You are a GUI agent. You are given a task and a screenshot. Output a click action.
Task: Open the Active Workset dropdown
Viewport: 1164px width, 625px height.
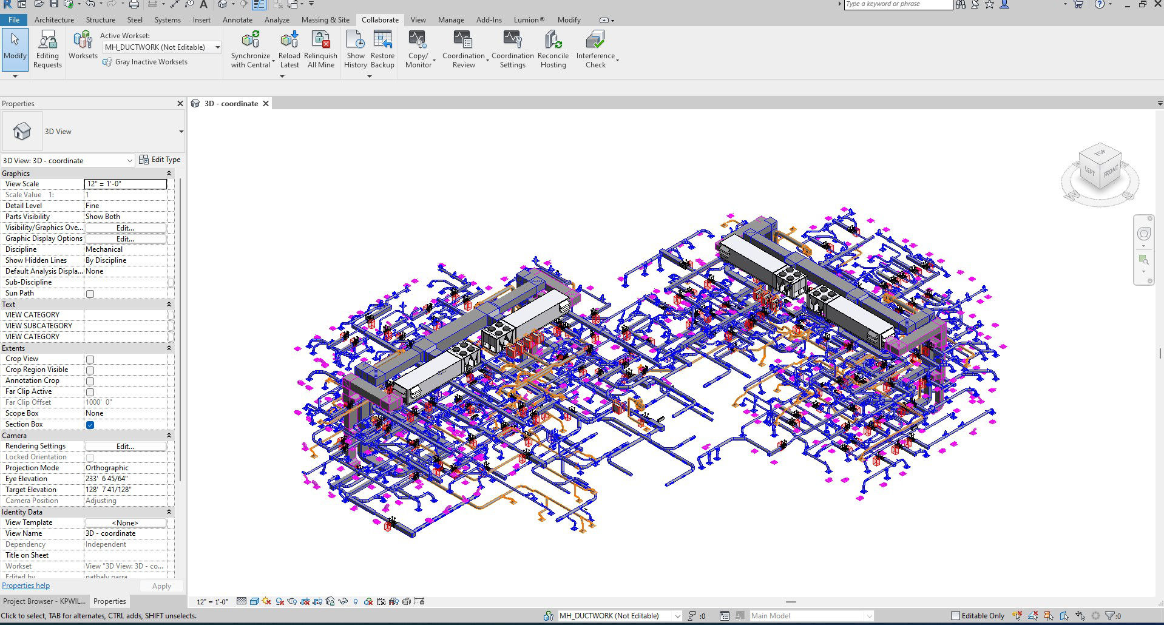(x=217, y=47)
